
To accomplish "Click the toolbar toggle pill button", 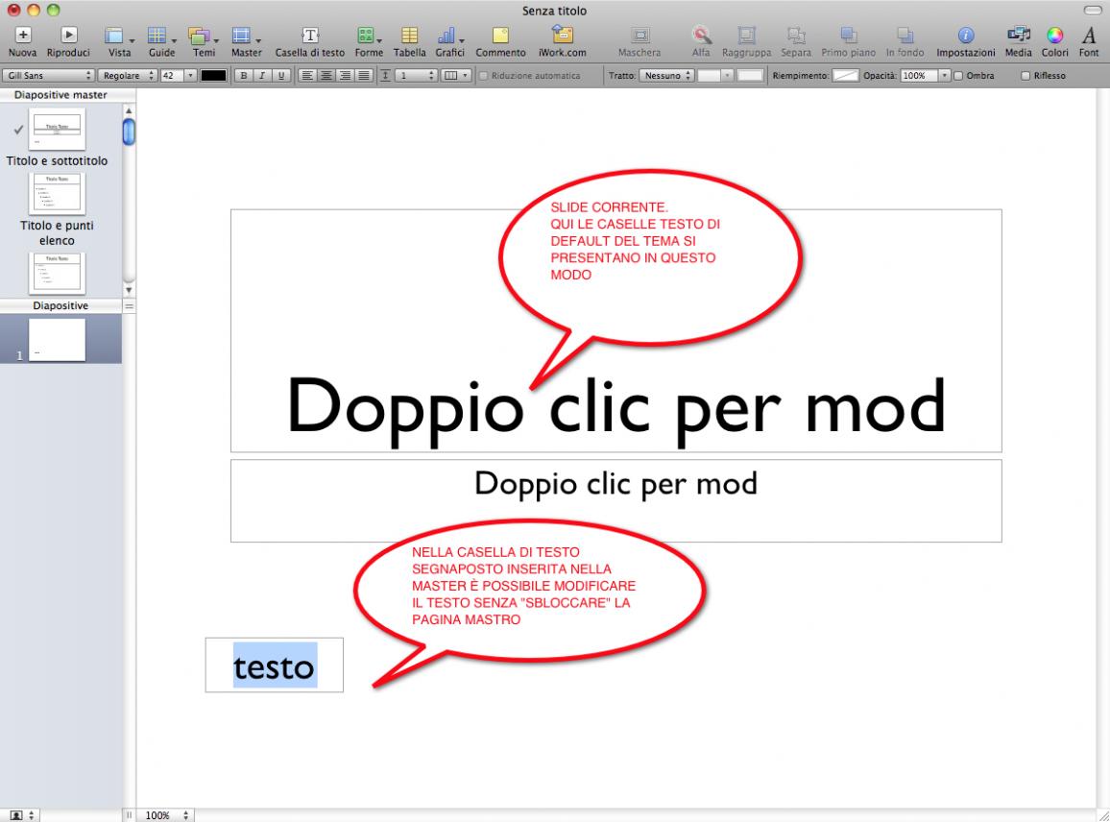I will pos(1093,10).
